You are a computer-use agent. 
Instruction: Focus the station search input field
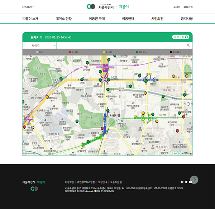point(121,46)
